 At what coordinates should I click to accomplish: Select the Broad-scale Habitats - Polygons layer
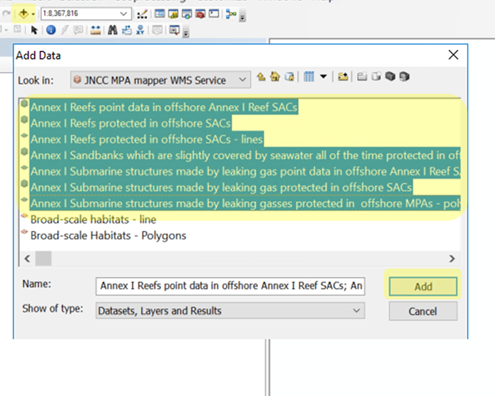pos(108,236)
